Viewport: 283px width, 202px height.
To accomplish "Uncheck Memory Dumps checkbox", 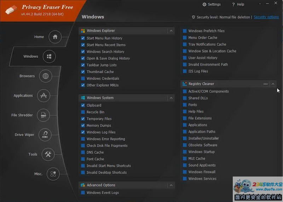I will 83,126.
